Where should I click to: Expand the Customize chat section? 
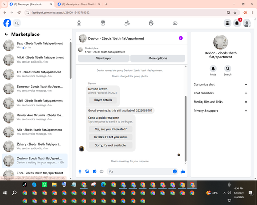pos(221,84)
